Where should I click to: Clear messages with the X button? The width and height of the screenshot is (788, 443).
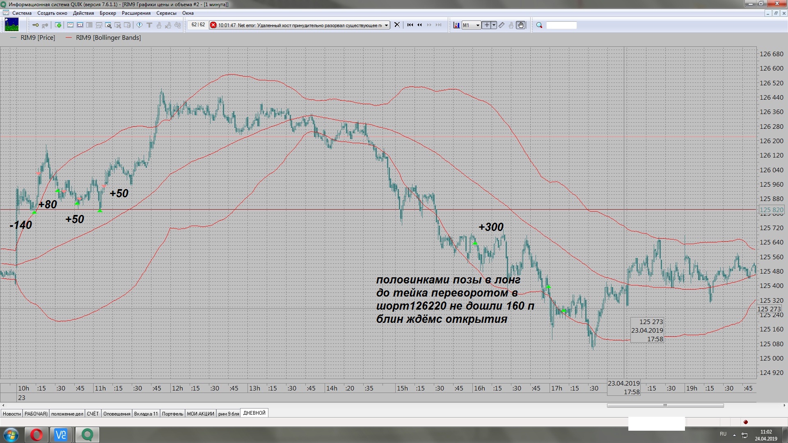point(397,25)
